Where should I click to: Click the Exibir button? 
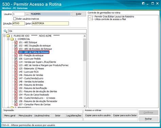(x=79, y=14)
